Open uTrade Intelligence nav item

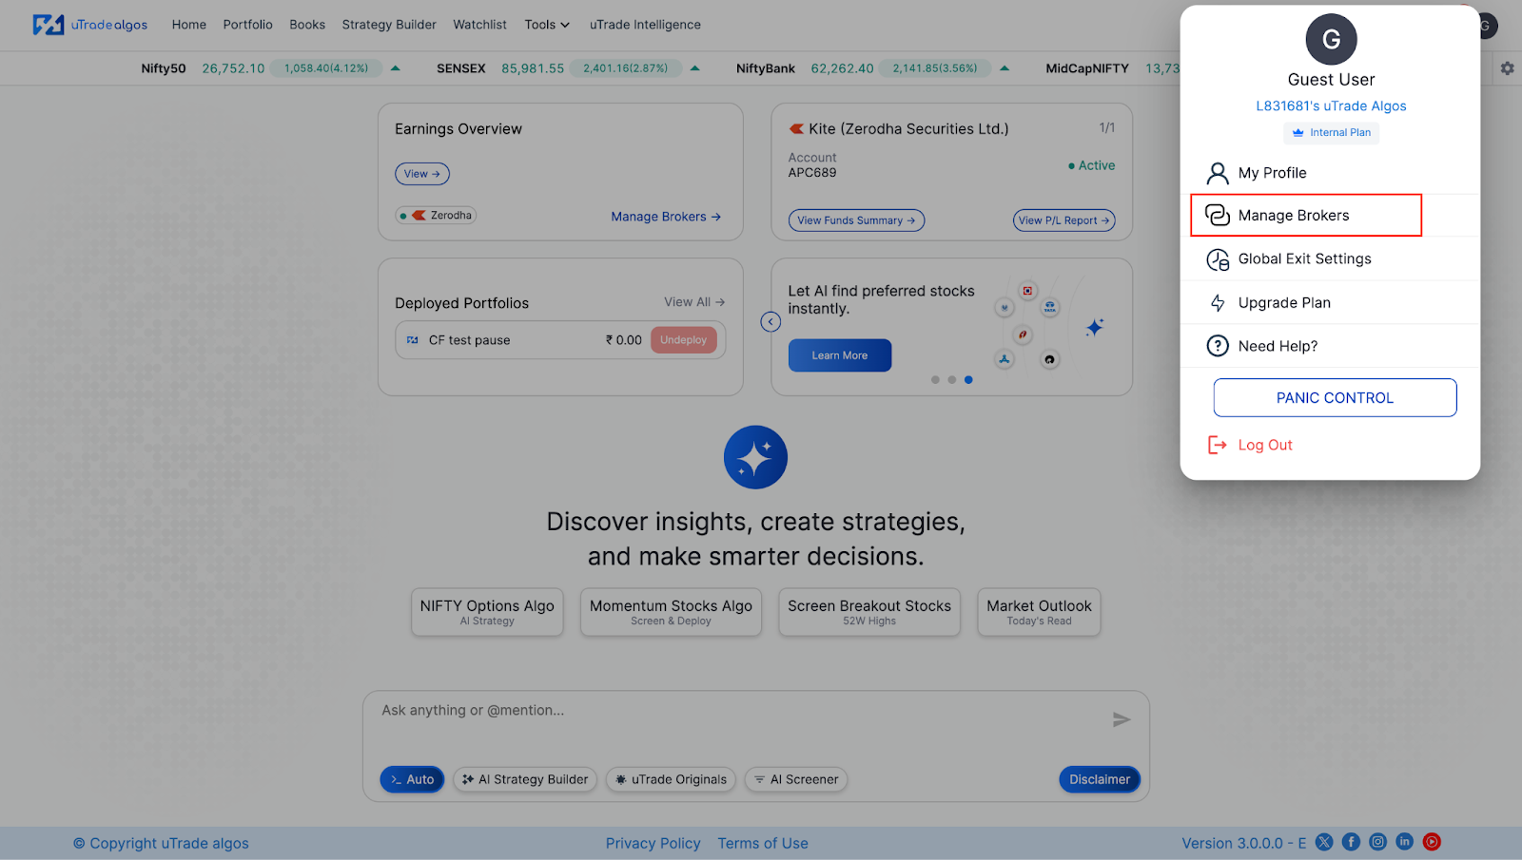[645, 25]
